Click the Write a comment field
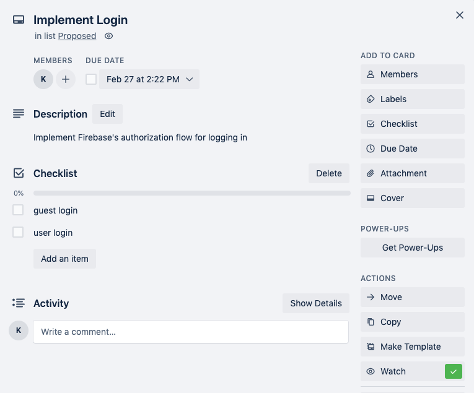 191,332
